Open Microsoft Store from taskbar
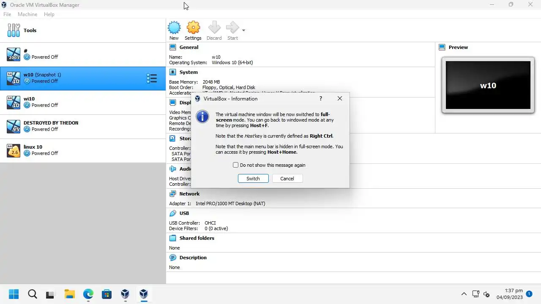541x304 pixels. (107, 294)
